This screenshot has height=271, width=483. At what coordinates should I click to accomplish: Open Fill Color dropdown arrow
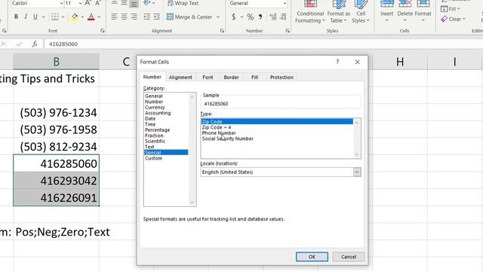pyautogui.click(x=82, y=17)
